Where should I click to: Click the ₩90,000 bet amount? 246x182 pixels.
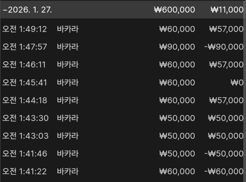[x=177, y=47]
